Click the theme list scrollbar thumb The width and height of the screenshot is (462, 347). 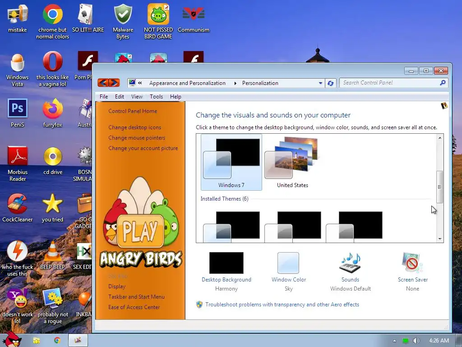pyautogui.click(x=439, y=187)
